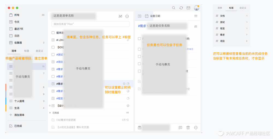Screen dimensions: 273x139
Task: Click the search magnifier icon
Action: pos(174,8)
